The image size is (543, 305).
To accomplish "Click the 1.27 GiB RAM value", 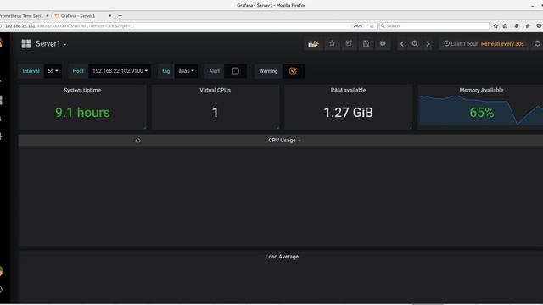I will pos(349,113).
